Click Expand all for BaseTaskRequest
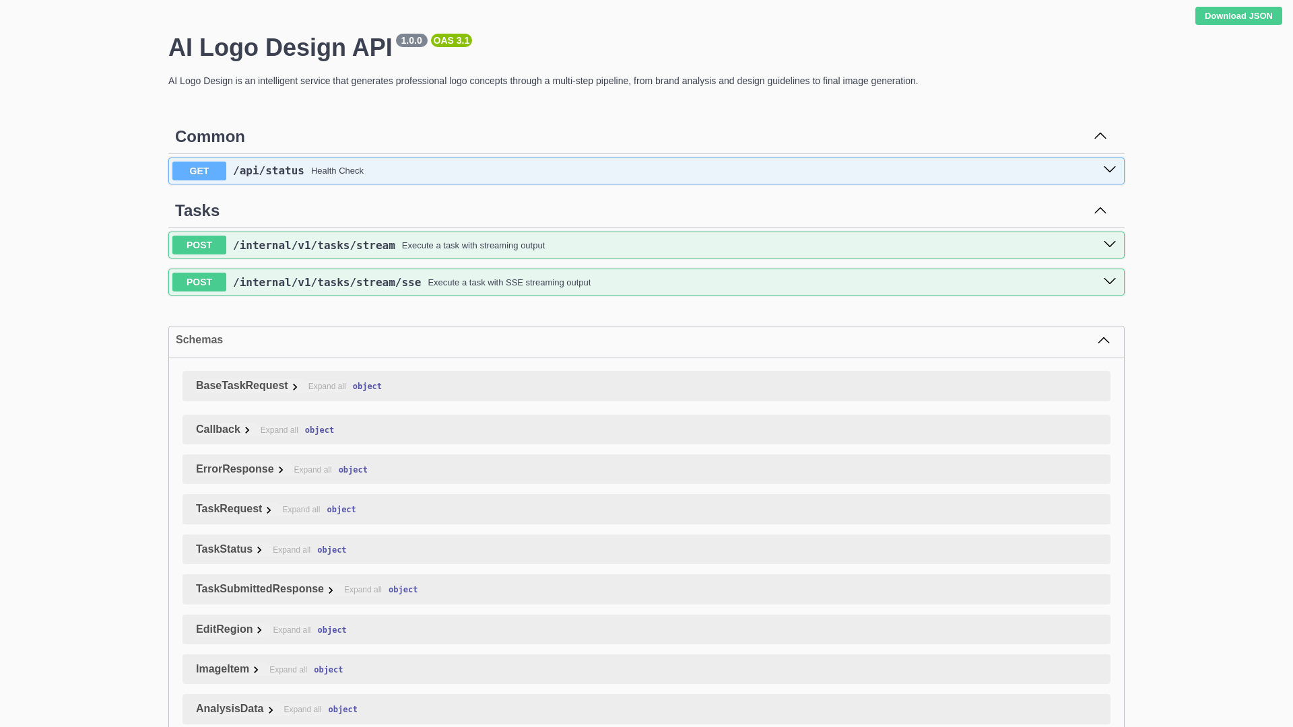 pos(327,386)
